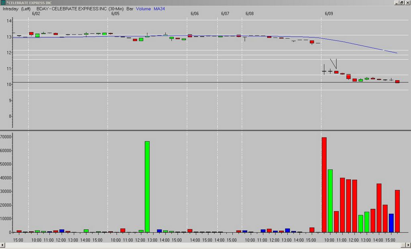Click the volume axis label 30000
Screen dimensions: 411x249
[6, 191]
